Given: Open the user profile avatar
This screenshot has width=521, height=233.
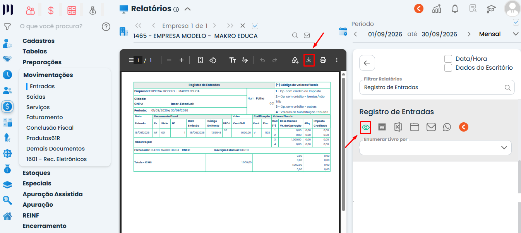Looking at the screenshot, I should (x=512, y=9).
